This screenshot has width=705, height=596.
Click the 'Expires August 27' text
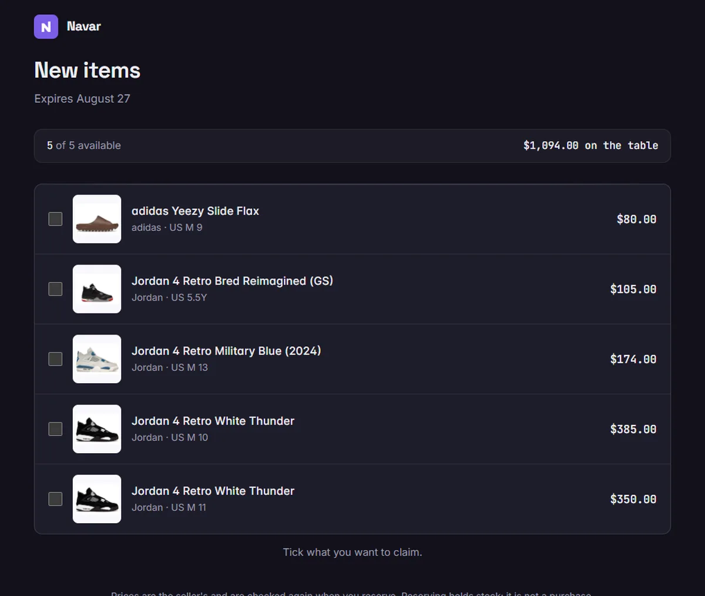point(82,99)
